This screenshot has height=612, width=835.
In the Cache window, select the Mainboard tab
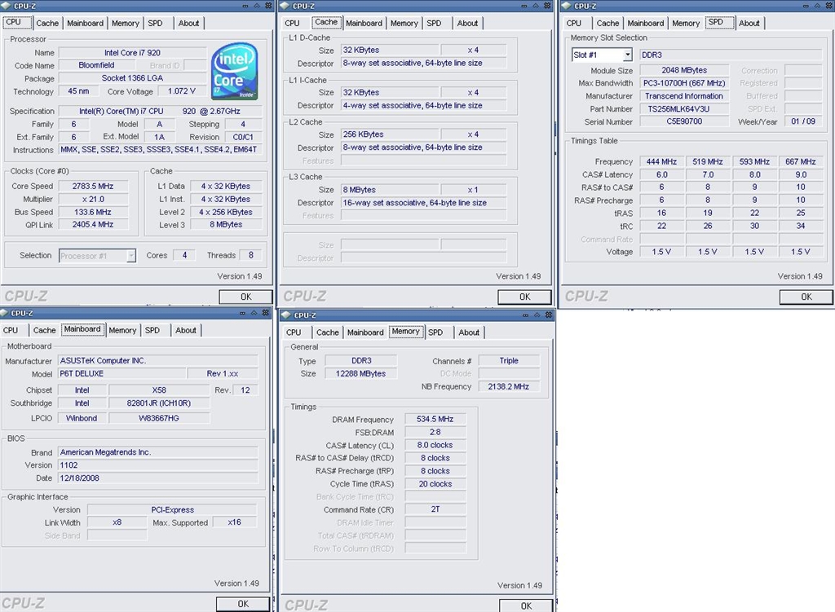click(x=364, y=24)
